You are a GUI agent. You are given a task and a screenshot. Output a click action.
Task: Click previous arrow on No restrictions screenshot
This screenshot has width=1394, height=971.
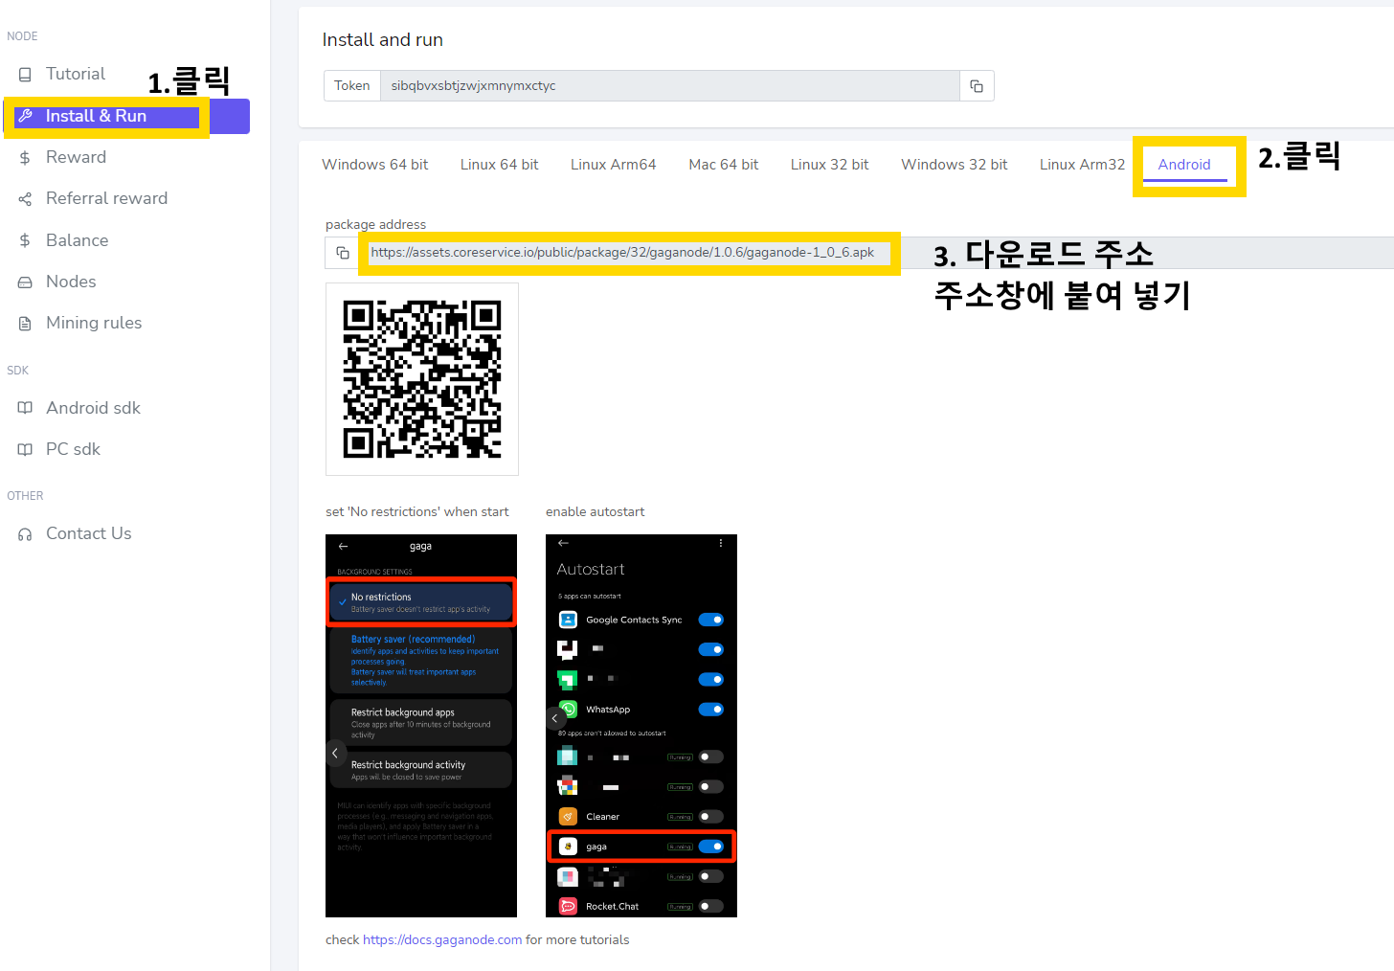[334, 754]
